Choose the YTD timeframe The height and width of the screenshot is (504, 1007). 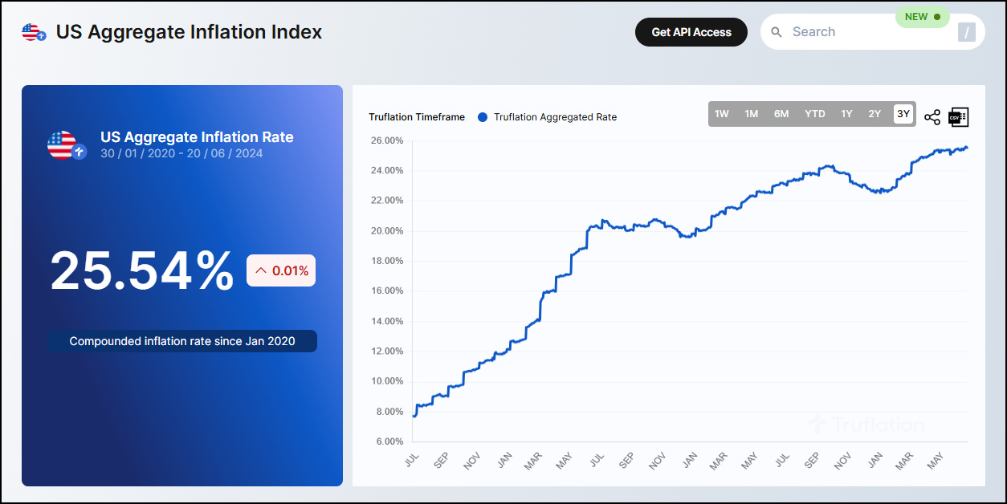point(815,114)
